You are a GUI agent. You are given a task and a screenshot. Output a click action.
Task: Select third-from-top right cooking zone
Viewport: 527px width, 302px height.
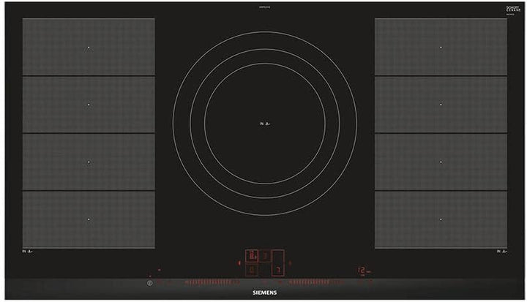pos(441,162)
